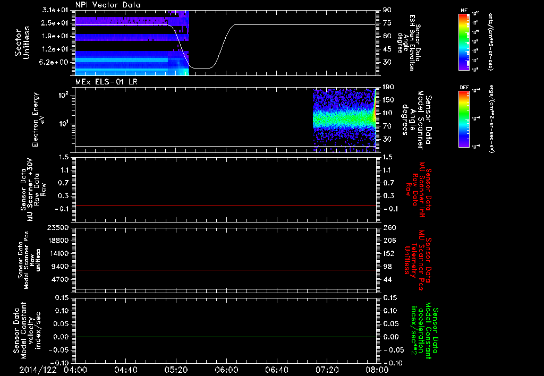The image size is (544, 376).
Task: Click the white sun elevation curve dip
Action: [201, 68]
